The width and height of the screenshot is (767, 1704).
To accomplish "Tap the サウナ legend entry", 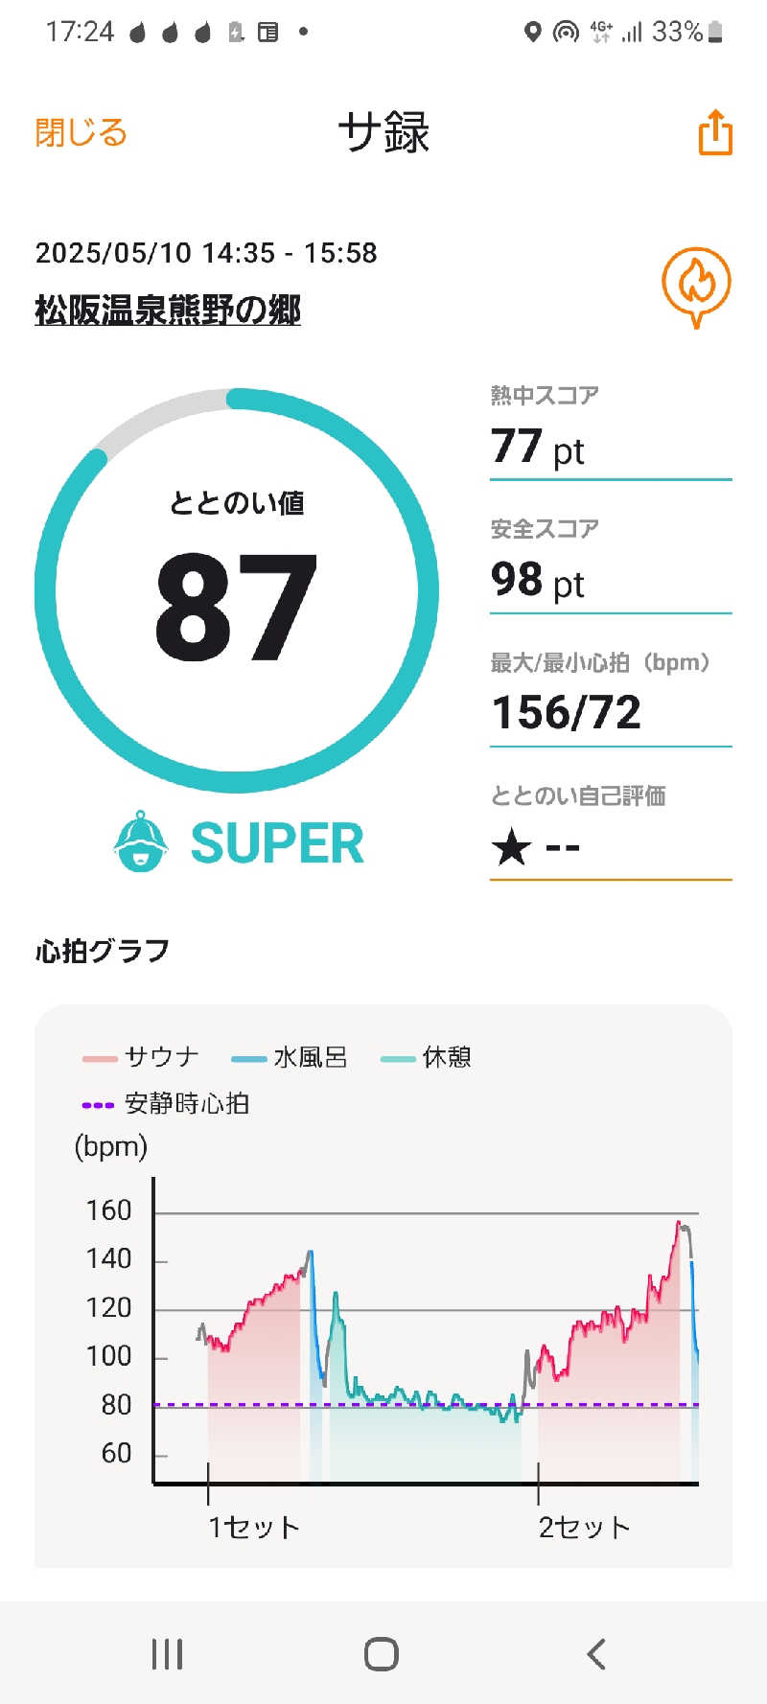I will 142,1057.
